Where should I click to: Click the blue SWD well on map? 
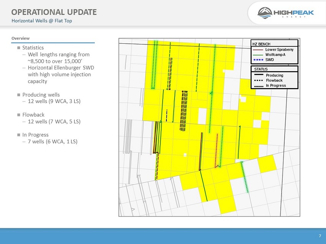pyautogui.click(x=167, y=116)
